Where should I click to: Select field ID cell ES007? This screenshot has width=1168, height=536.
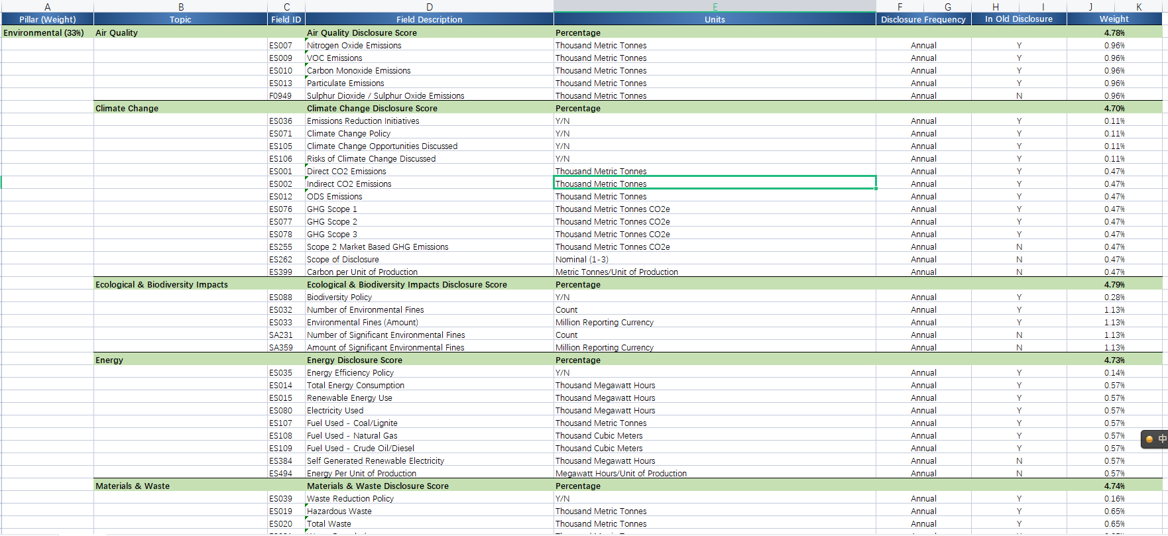pos(286,45)
